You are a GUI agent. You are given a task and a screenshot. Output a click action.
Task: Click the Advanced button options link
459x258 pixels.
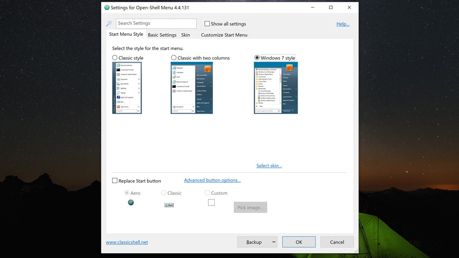[212, 180]
